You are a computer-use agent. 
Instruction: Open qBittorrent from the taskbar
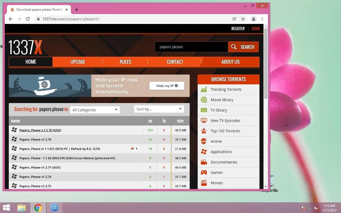coord(55,208)
